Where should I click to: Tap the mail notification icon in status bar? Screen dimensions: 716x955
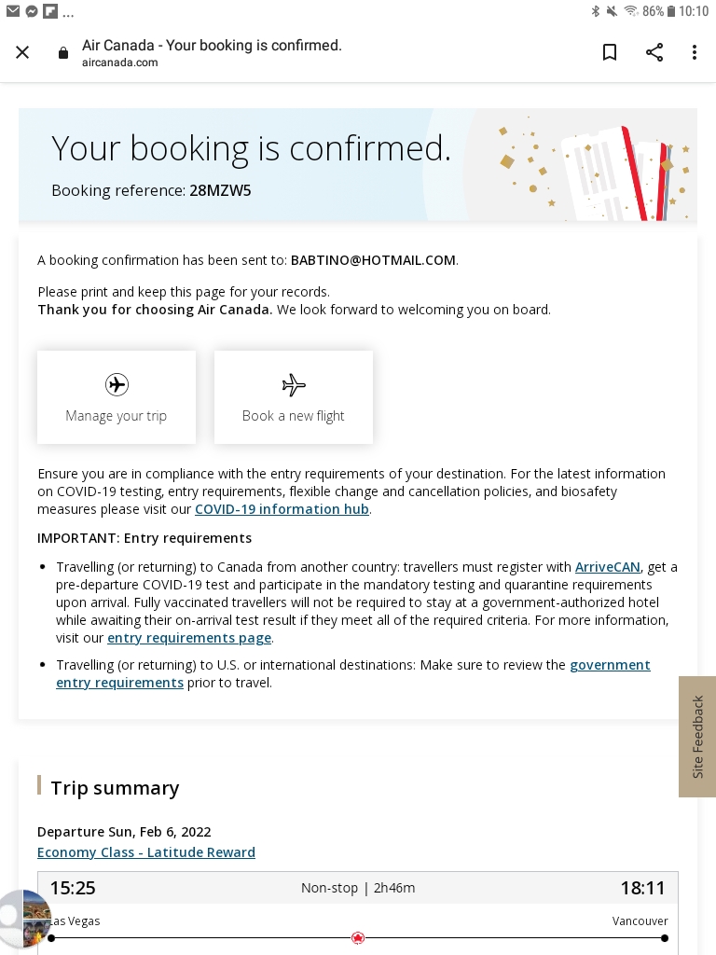[x=12, y=12]
